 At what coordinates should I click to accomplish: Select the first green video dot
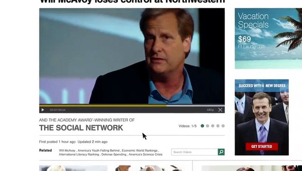tap(202, 126)
